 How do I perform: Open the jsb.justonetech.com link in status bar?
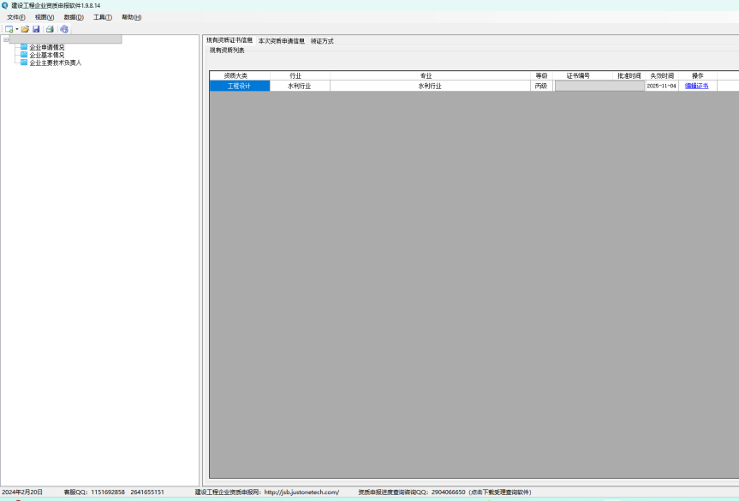tap(301, 492)
